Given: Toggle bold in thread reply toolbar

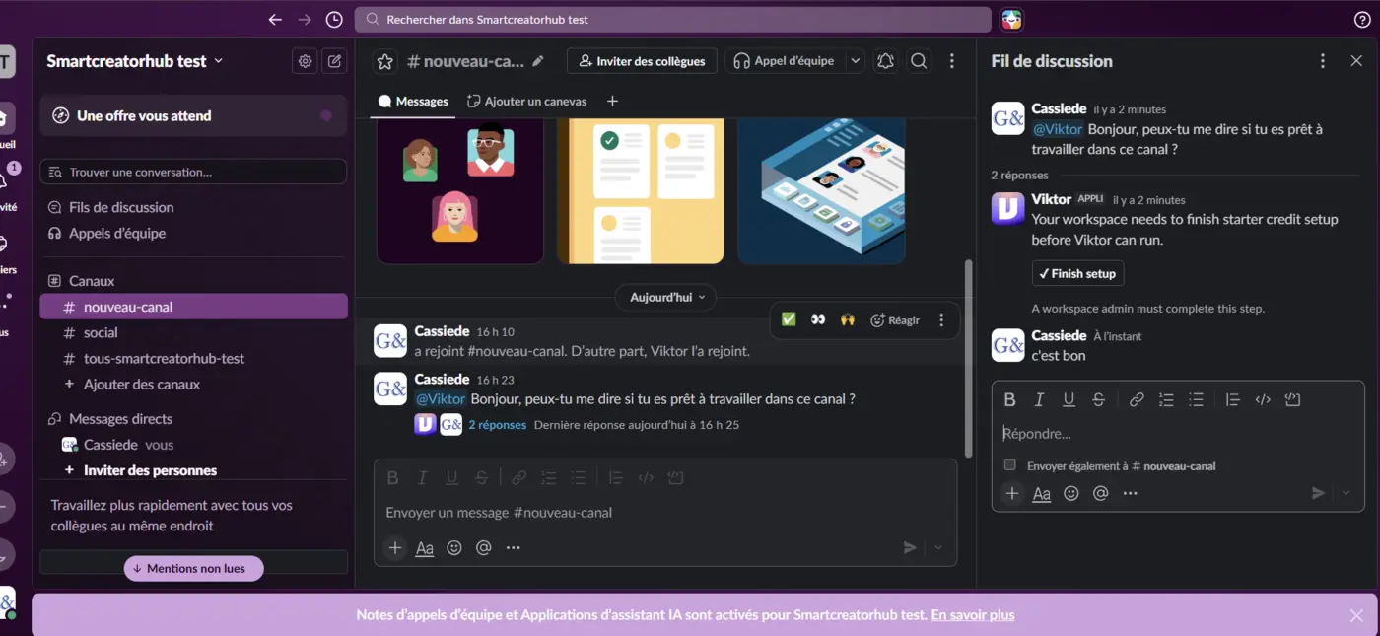Looking at the screenshot, I should click(1009, 399).
